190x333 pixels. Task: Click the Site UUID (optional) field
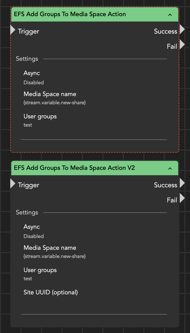click(x=51, y=292)
